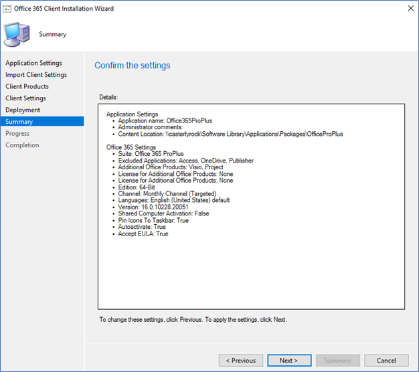This screenshot has width=419, height=372.
Task: Select the 'Administrator comments:' line
Action: [151, 127]
